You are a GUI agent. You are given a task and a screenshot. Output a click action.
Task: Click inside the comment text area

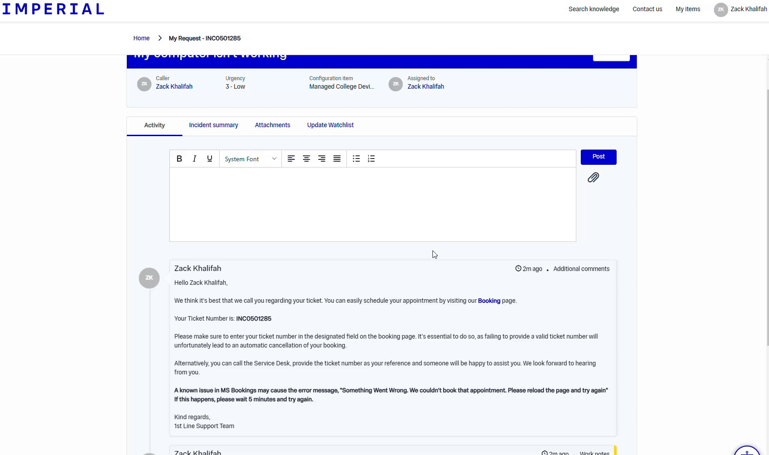pyautogui.click(x=372, y=204)
